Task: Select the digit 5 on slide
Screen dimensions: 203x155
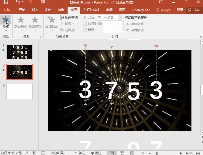Action: tap(134, 91)
